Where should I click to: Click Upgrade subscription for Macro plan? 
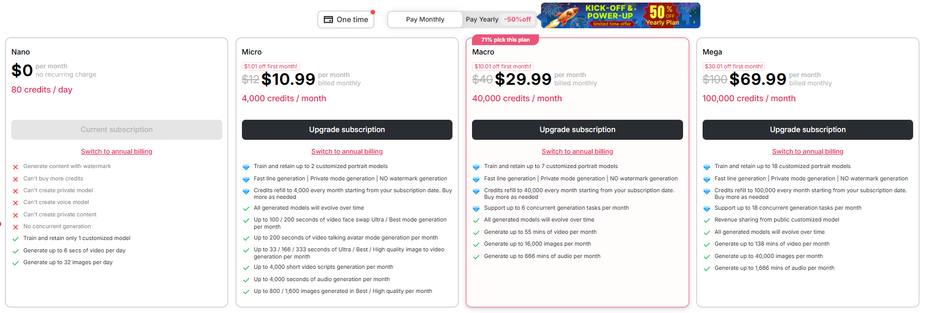coord(577,130)
